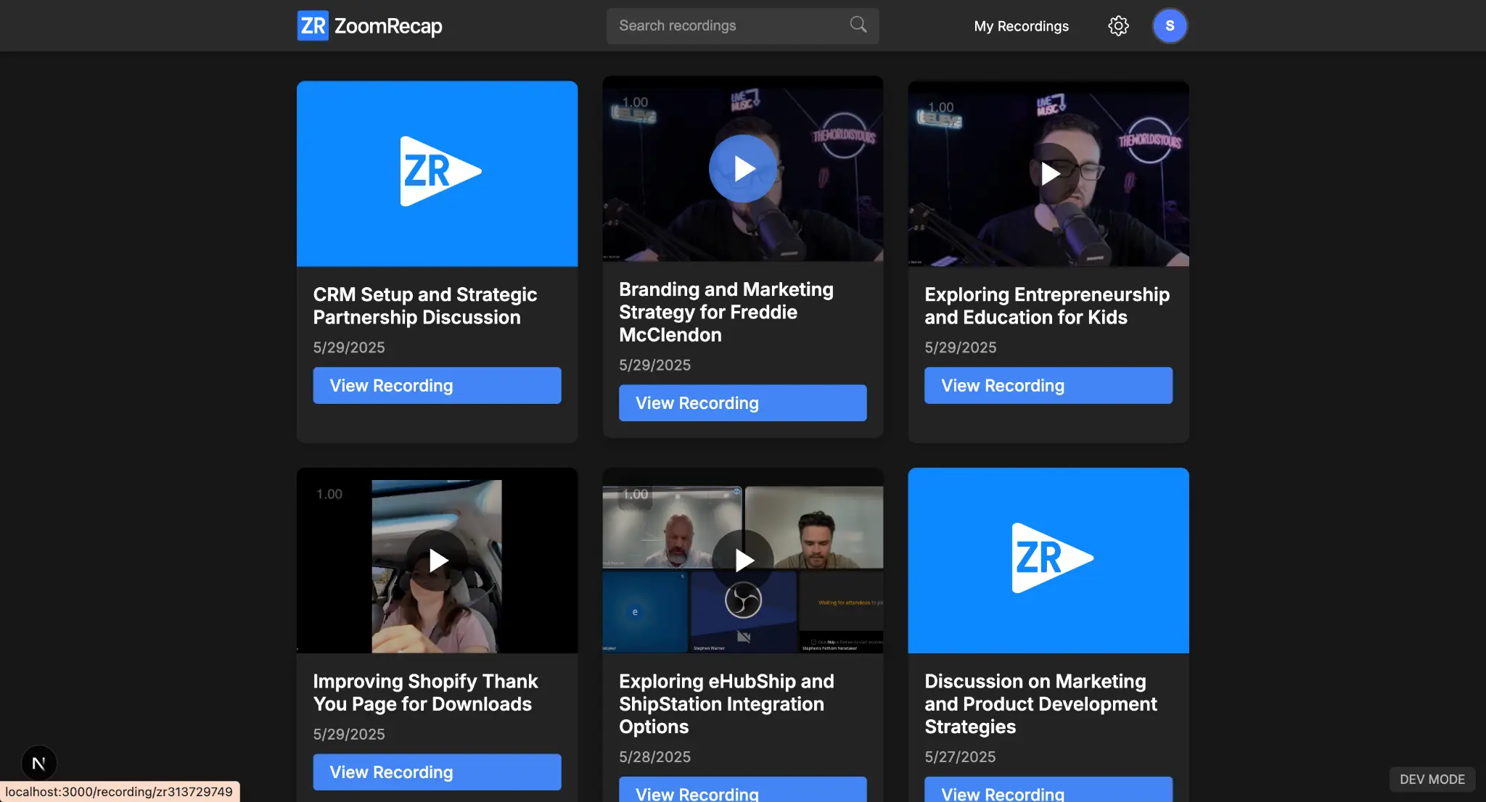The width and height of the screenshot is (1486, 802).
Task: Open My Recordings
Action: coord(1021,25)
